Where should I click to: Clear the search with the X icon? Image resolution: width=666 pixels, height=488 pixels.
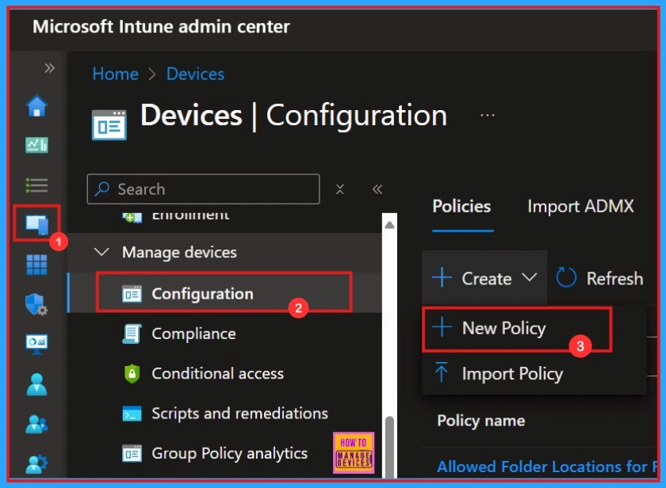click(340, 189)
